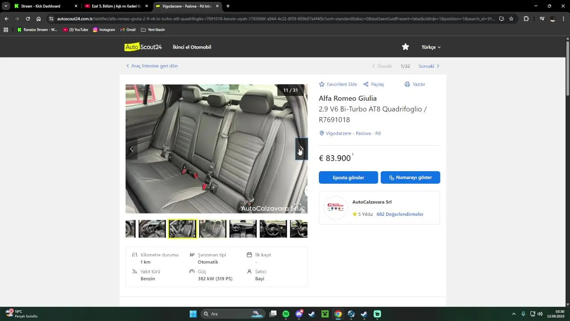Open the volume icon in system tray
This screenshot has height=321, width=570.
pyautogui.click(x=540, y=314)
